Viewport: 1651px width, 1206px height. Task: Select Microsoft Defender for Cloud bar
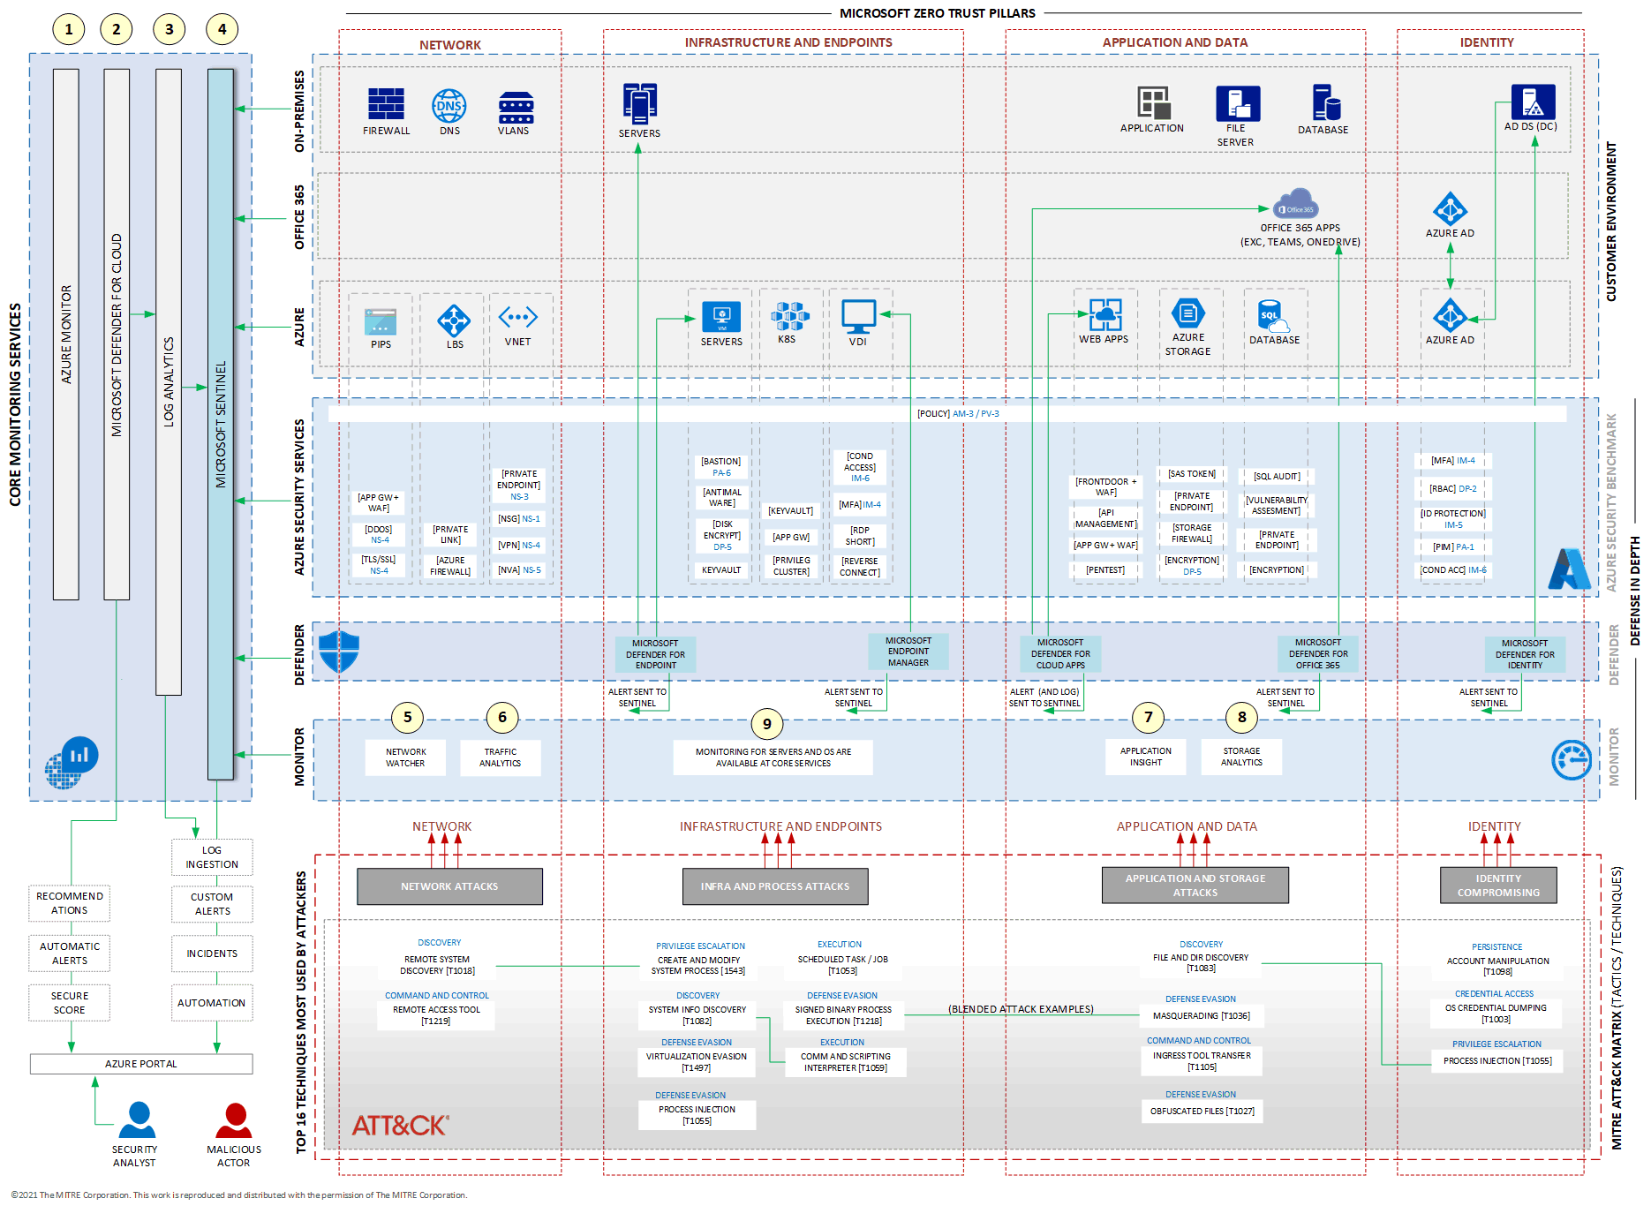click(x=117, y=335)
